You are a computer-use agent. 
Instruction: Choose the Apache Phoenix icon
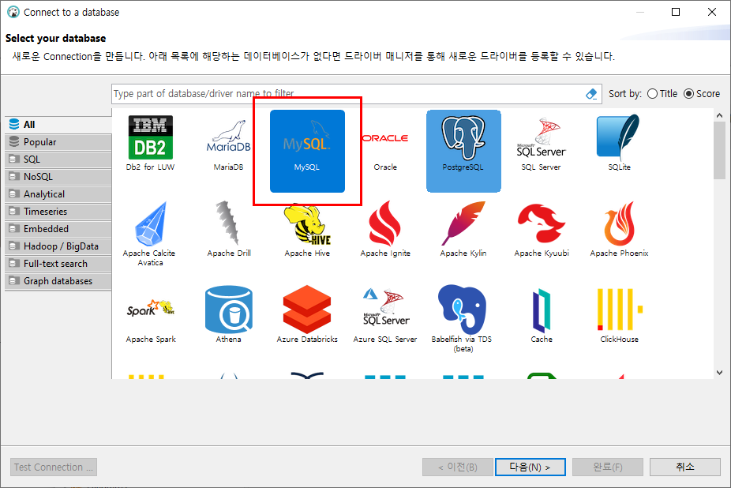(x=619, y=223)
